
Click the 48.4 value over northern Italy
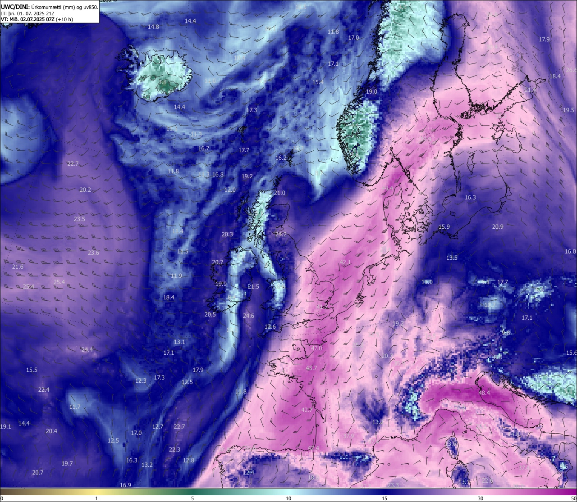(x=484, y=393)
